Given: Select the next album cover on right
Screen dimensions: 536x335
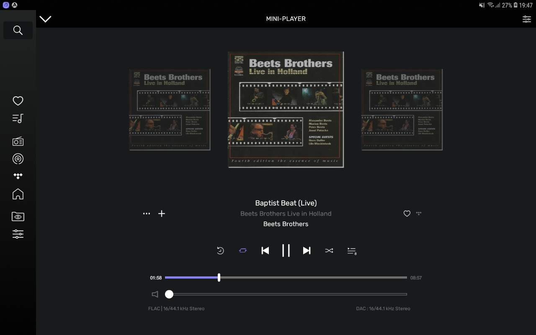Looking at the screenshot, I should click(402, 110).
